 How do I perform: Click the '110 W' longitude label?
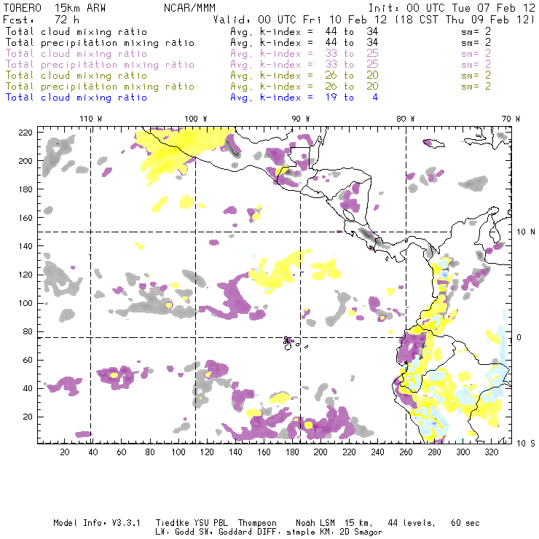click(x=91, y=119)
